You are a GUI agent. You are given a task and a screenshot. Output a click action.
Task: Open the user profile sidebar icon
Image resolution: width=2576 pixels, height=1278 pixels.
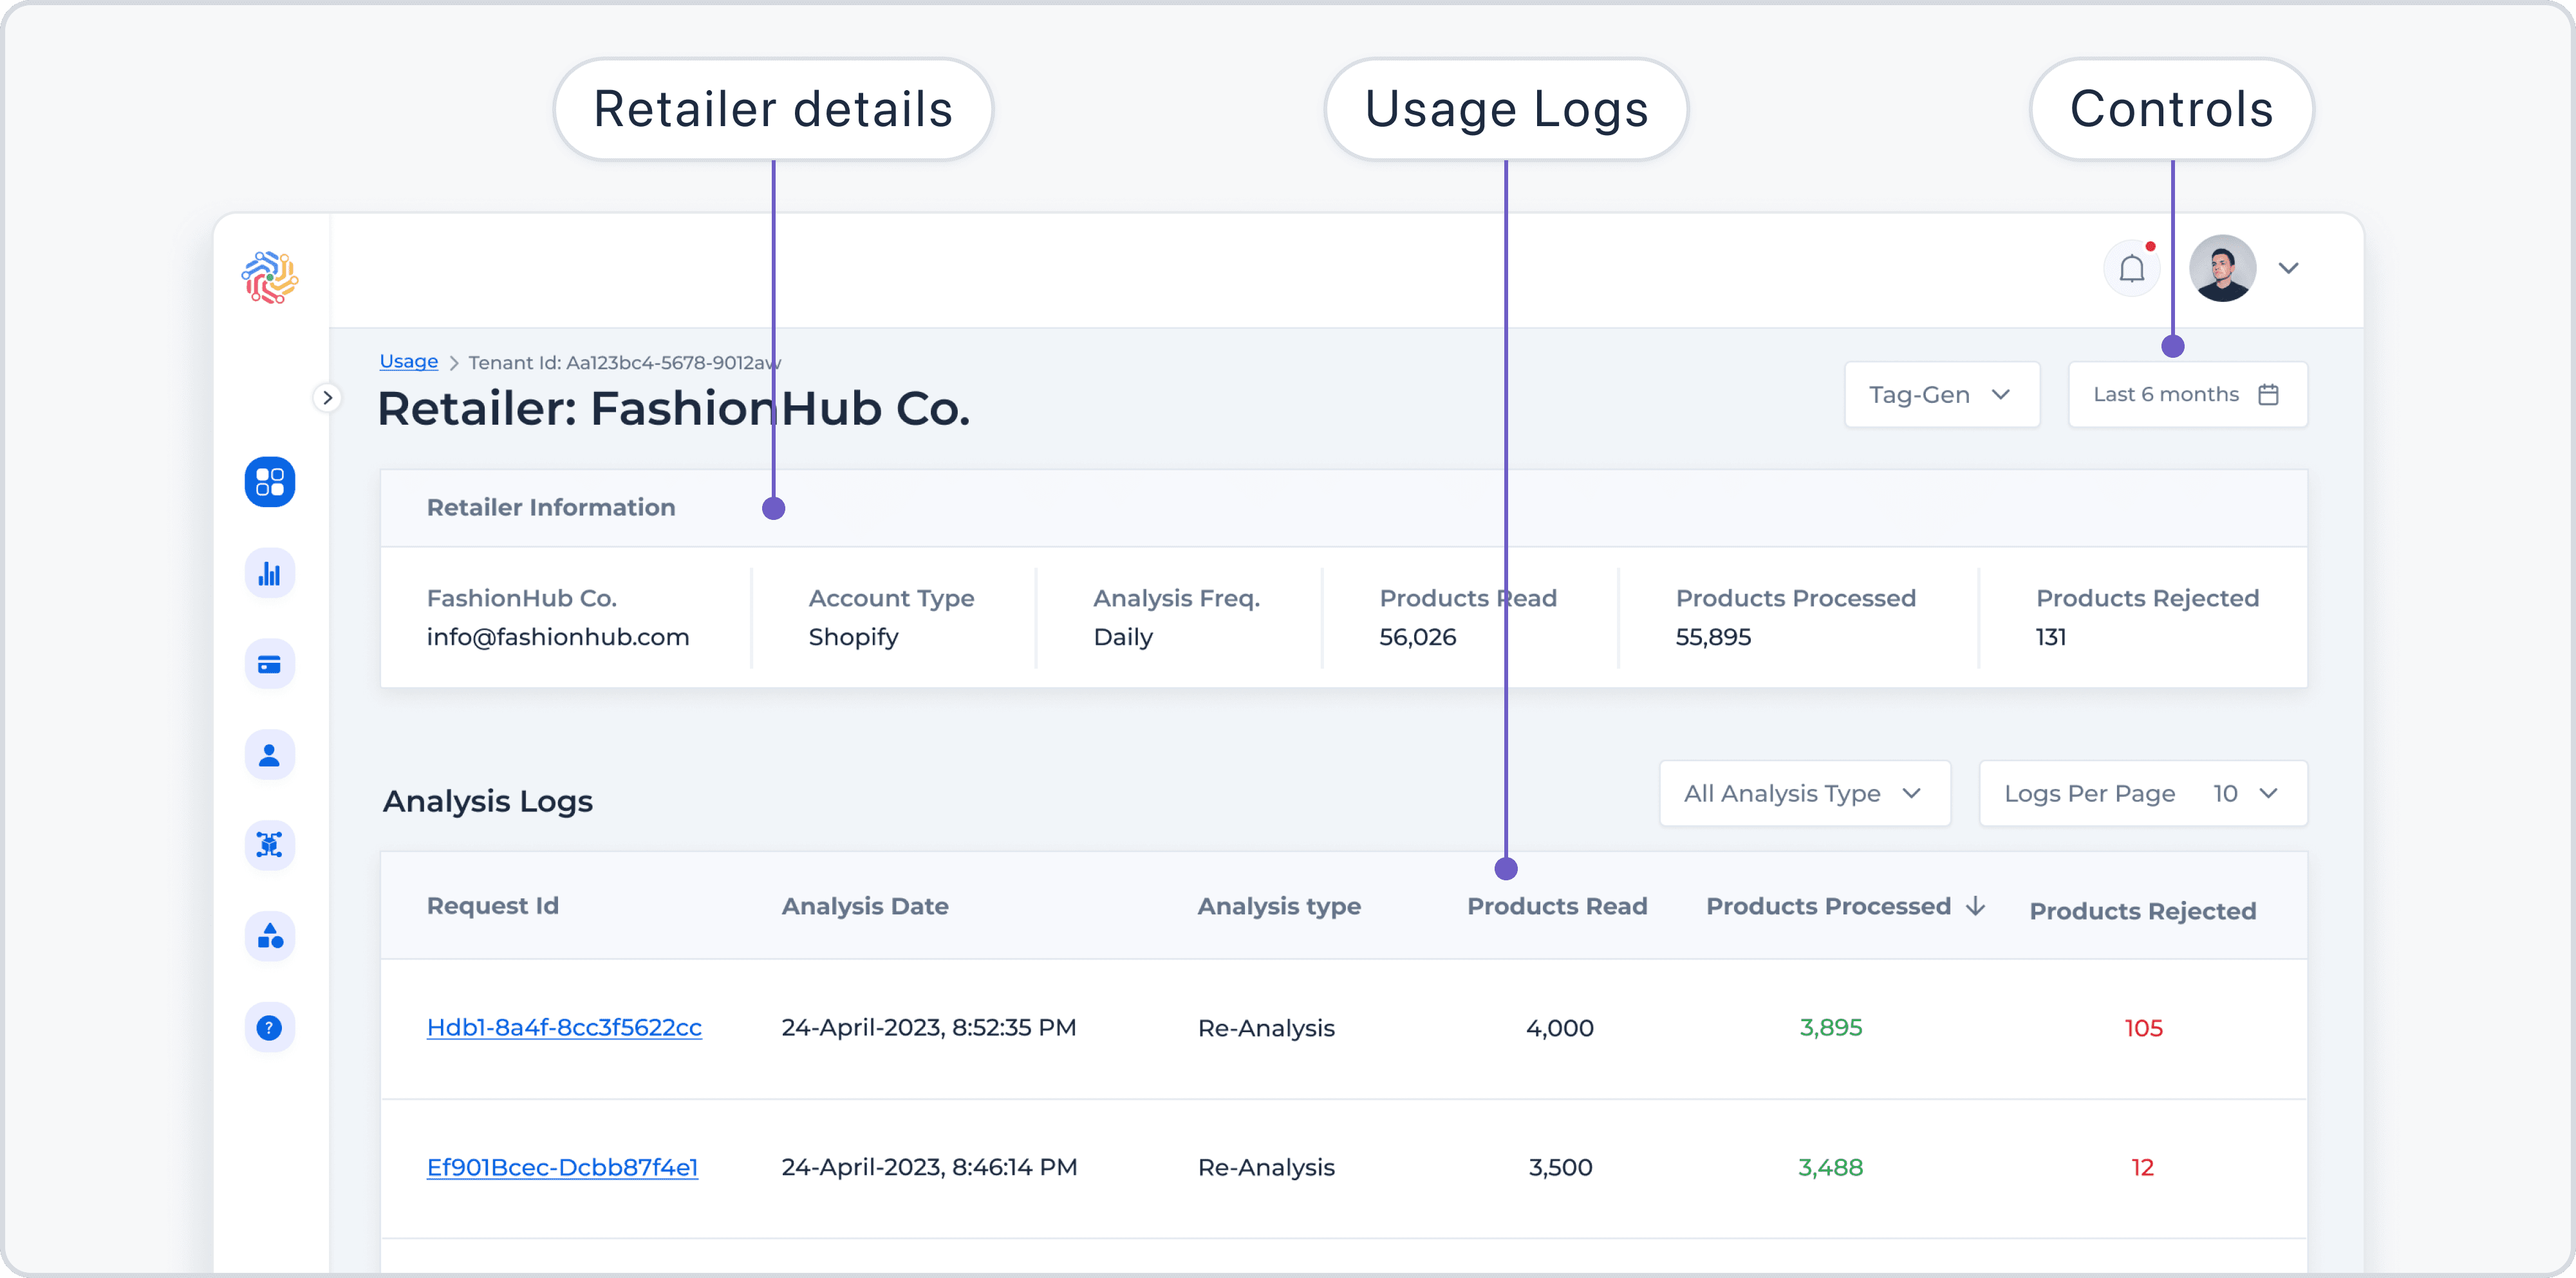click(x=269, y=755)
